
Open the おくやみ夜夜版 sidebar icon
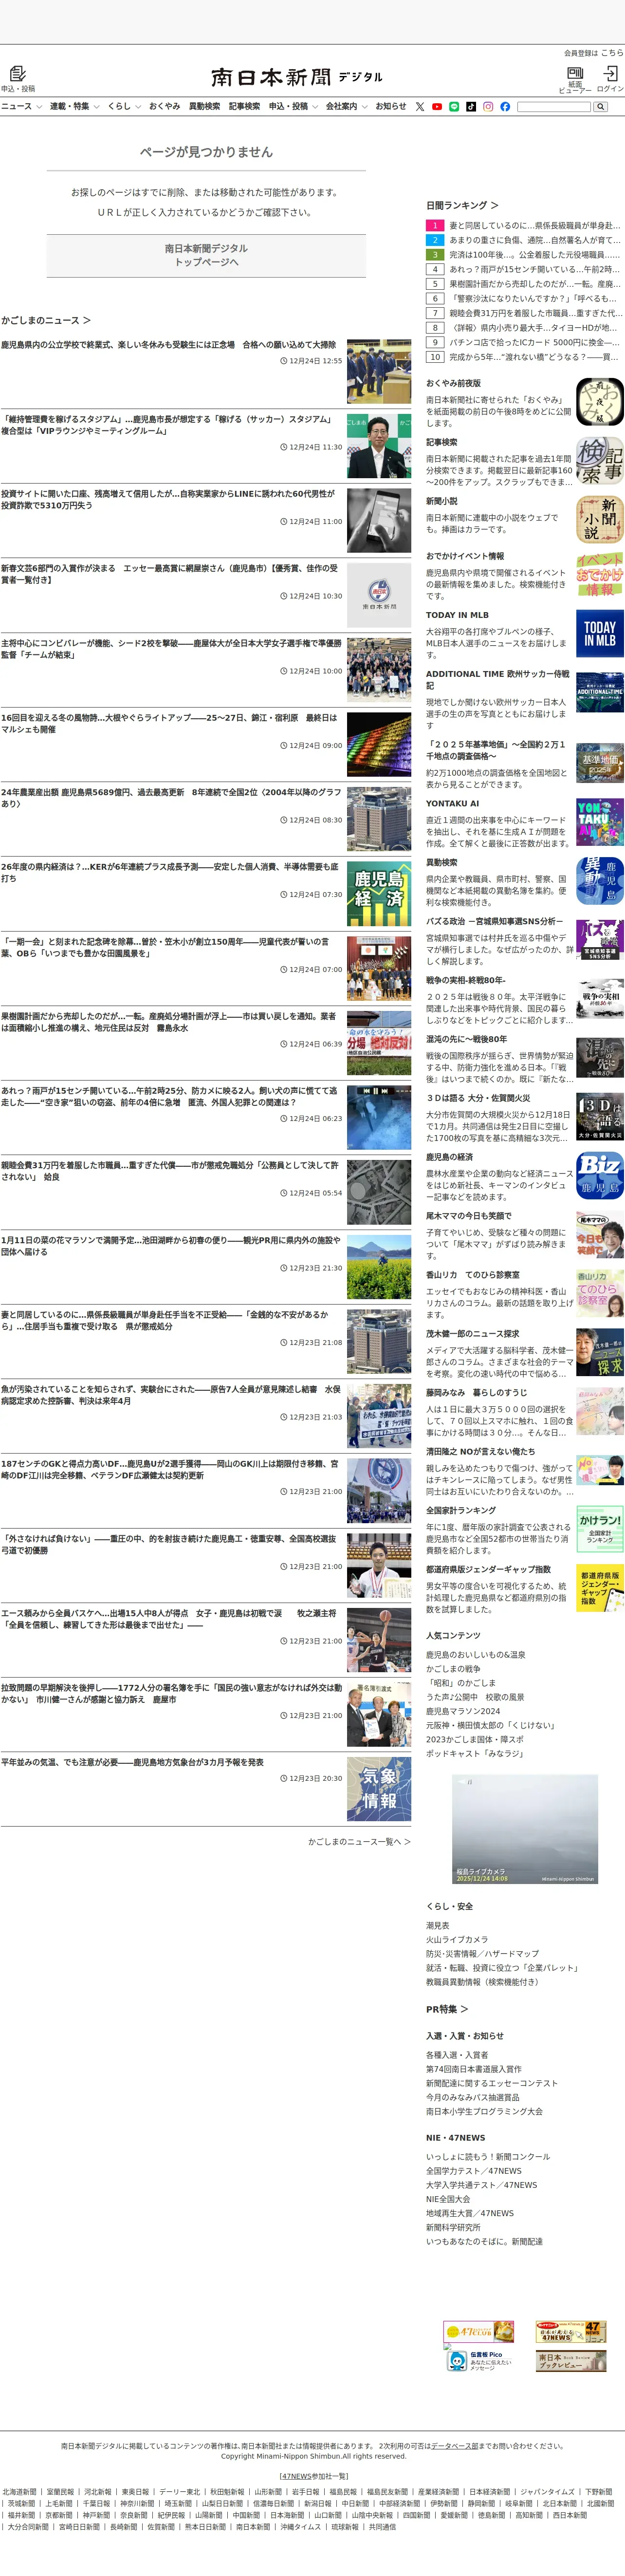click(x=600, y=402)
